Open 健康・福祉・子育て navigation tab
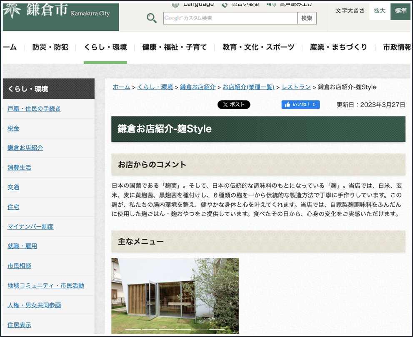This screenshot has height=337, width=413. (x=174, y=47)
